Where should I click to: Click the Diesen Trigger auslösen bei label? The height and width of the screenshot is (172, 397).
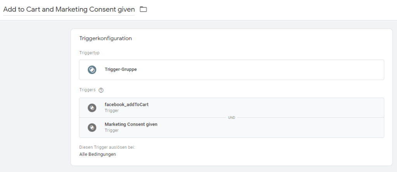click(x=107, y=147)
